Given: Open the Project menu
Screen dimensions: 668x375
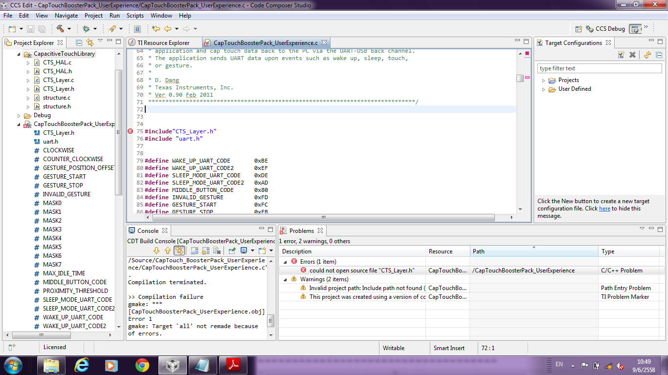Looking at the screenshot, I should (94, 16).
